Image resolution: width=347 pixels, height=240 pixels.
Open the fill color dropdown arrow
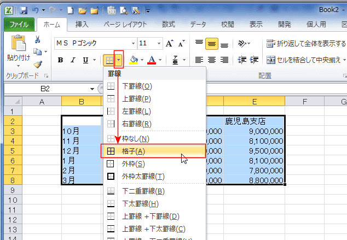coord(142,60)
